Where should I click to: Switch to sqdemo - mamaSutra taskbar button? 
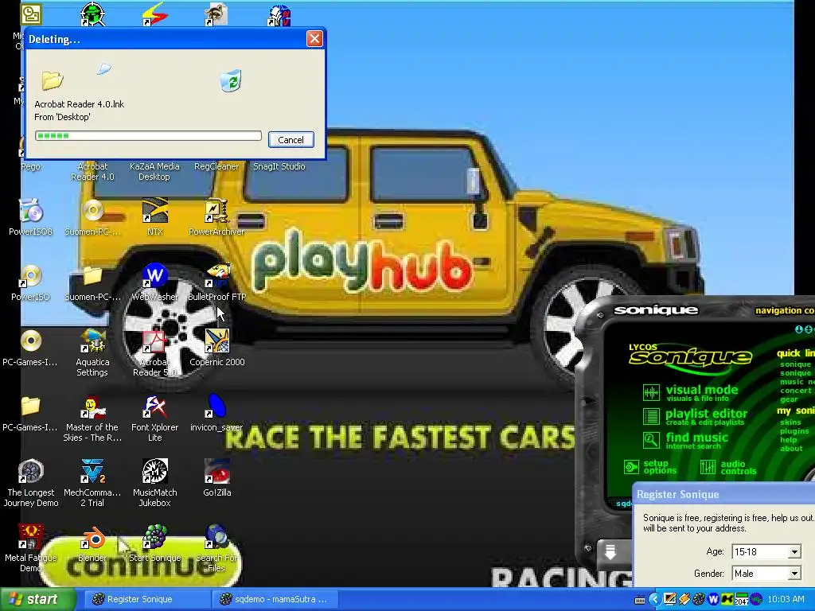(275, 599)
